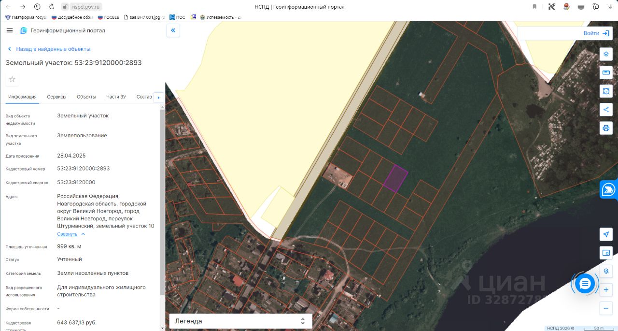Viewport: 618px width, 331px height.
Task: Open the ГОСВЕБ bookmark
Action: [x=108, y=17]
